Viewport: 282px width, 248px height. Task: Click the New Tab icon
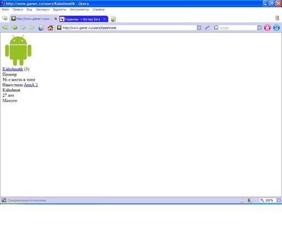point(113,19)
